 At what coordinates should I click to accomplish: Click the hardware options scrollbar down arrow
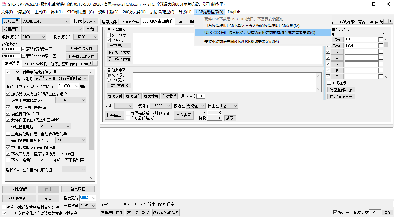[91, 178]
